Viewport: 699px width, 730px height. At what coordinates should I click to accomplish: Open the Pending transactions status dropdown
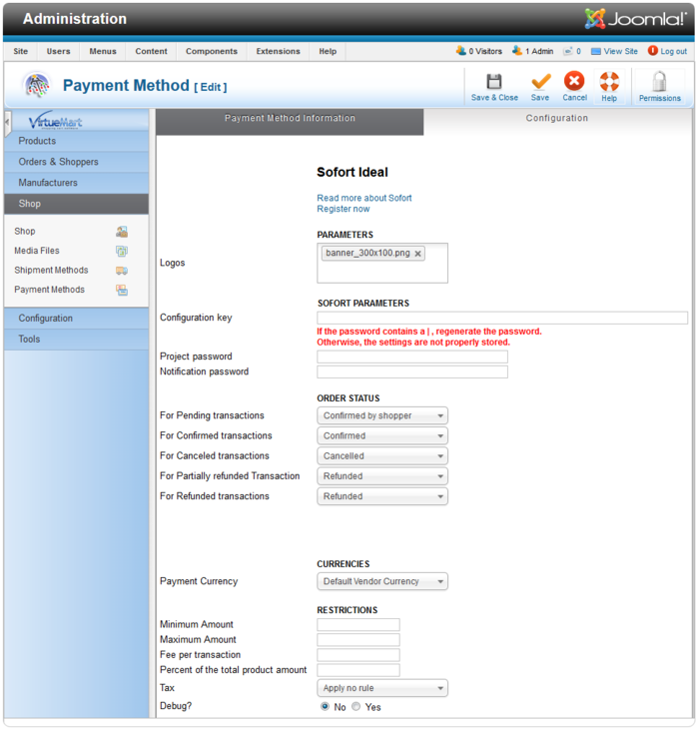point(382,415)
